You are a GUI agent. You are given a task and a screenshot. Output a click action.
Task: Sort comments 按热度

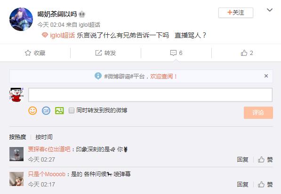tap(17, 137)
